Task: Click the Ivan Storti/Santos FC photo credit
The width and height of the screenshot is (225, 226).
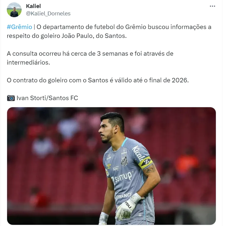Action: pos(47,98)
